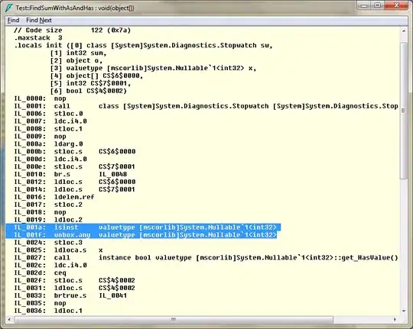Click the highlighted 'IL_001a: isinst' line
Viewport: 413px width, 329px height.
click(145, 227)
